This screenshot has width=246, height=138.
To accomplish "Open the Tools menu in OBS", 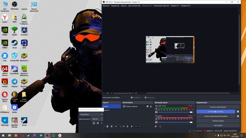I will click(x=175, y=6).
